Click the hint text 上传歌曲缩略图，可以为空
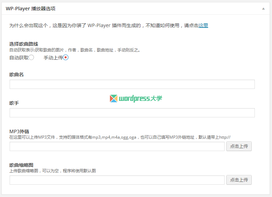The width and height of the screenshot is (272, 197). pos(53,171)
